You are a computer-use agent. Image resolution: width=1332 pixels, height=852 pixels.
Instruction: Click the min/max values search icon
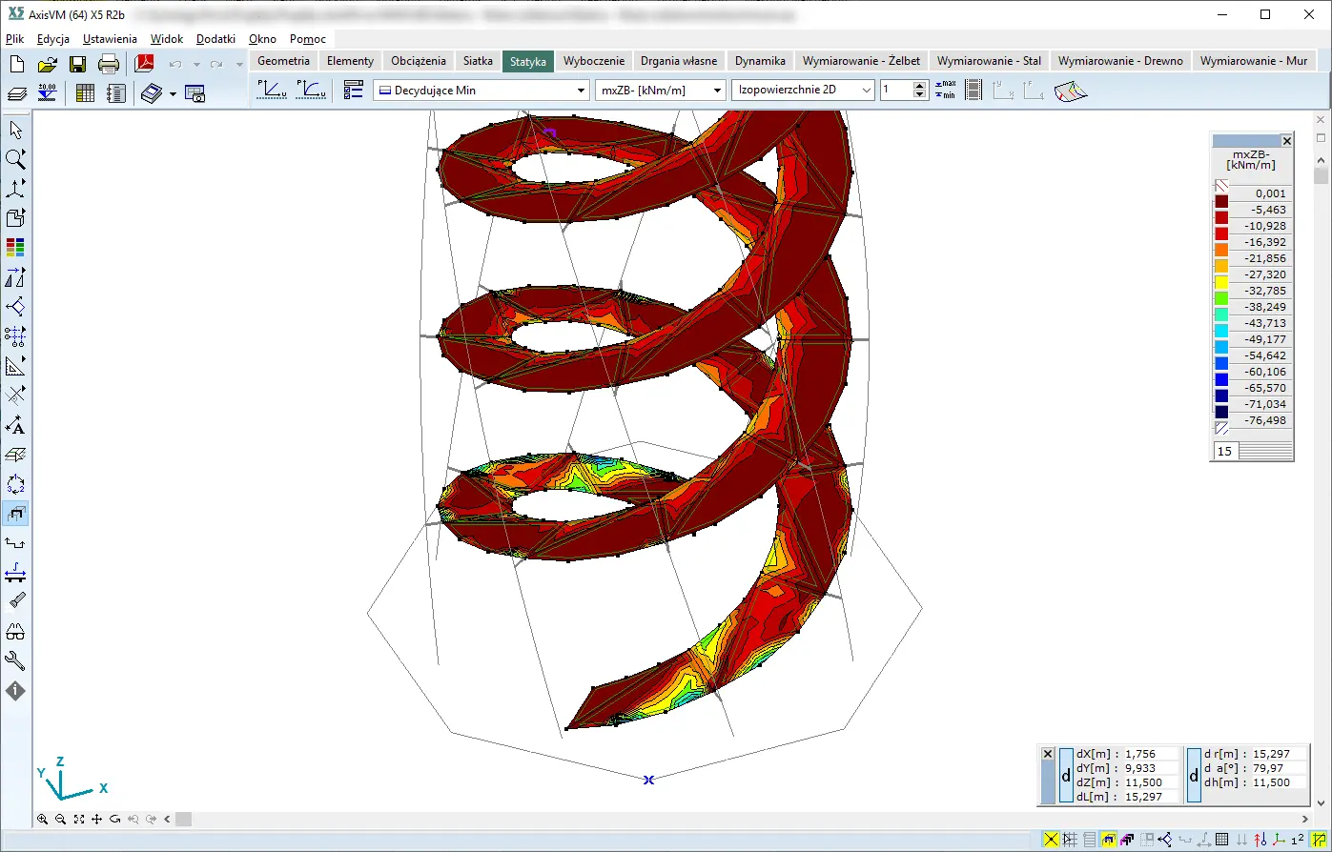click(x=945, y=91)
